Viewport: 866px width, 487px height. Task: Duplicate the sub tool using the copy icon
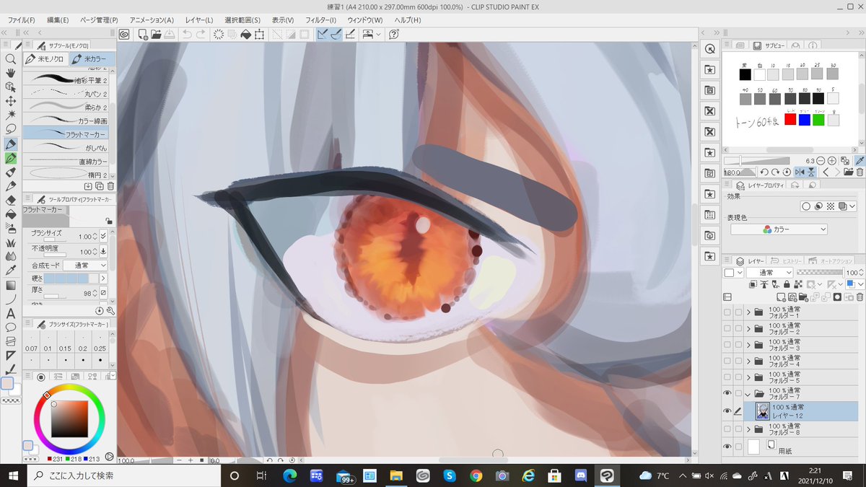99,185
